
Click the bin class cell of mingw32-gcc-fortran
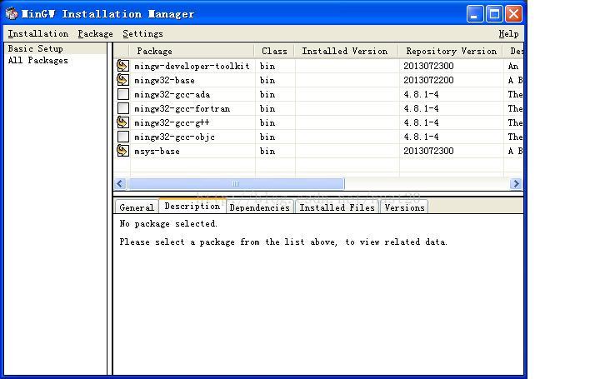tap(267, 108)
